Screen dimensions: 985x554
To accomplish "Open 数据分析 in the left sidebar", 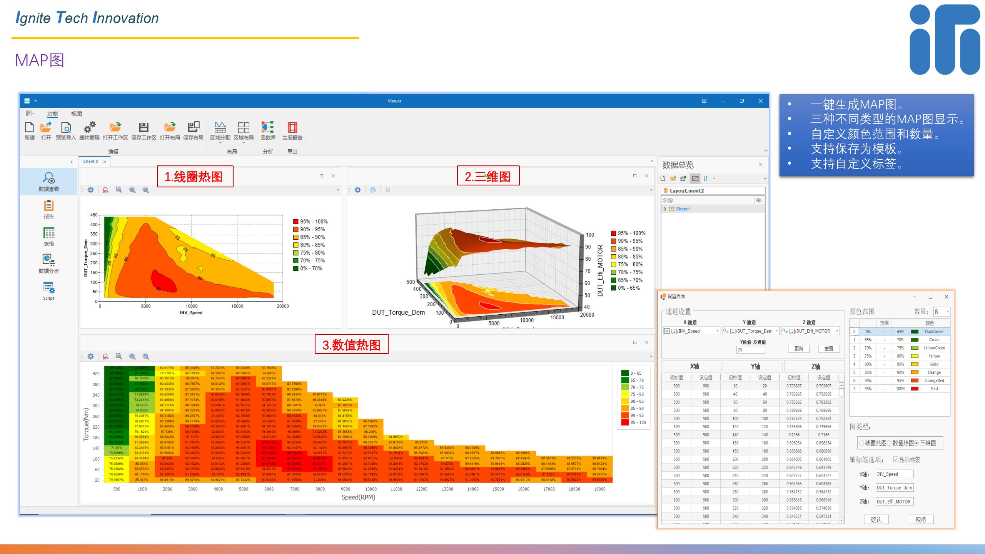I will click(49, 264).
